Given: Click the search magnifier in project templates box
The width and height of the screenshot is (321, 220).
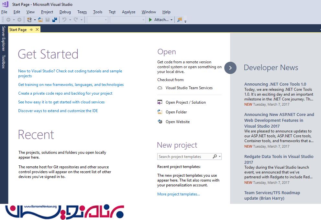Looking at the screenshot, I should pyautogui.click(x=215, y=157).
